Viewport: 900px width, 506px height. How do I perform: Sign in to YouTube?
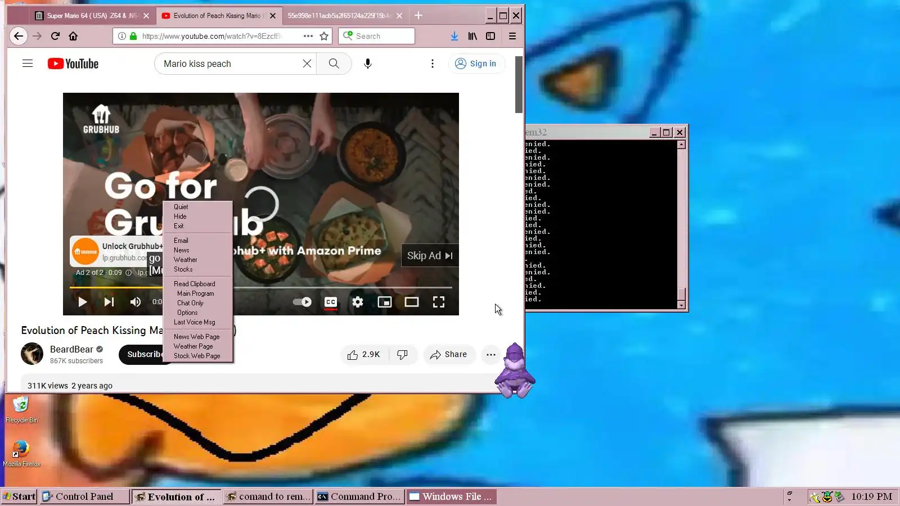coord(476,64)
